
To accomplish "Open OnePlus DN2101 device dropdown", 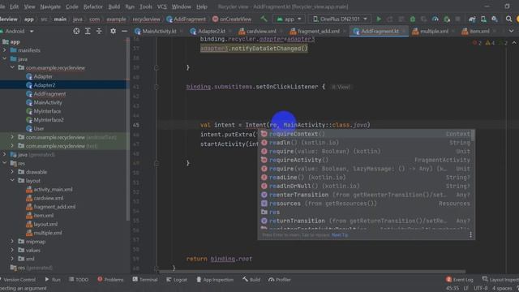I will point(340,19).
